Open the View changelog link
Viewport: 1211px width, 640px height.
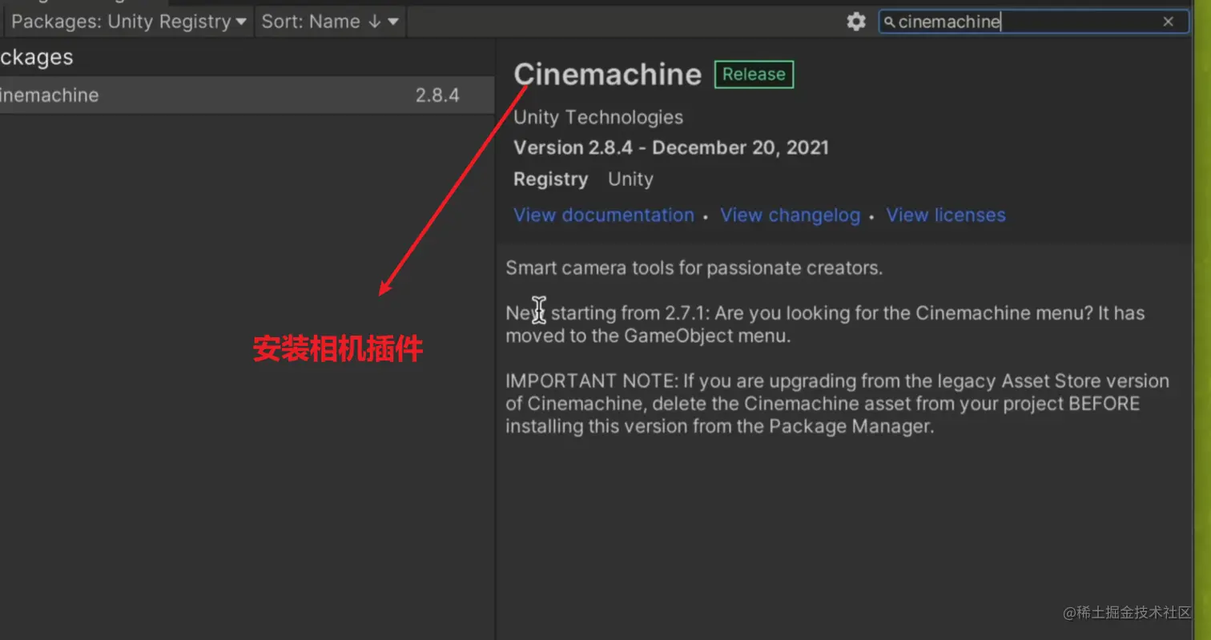point(790,215)
